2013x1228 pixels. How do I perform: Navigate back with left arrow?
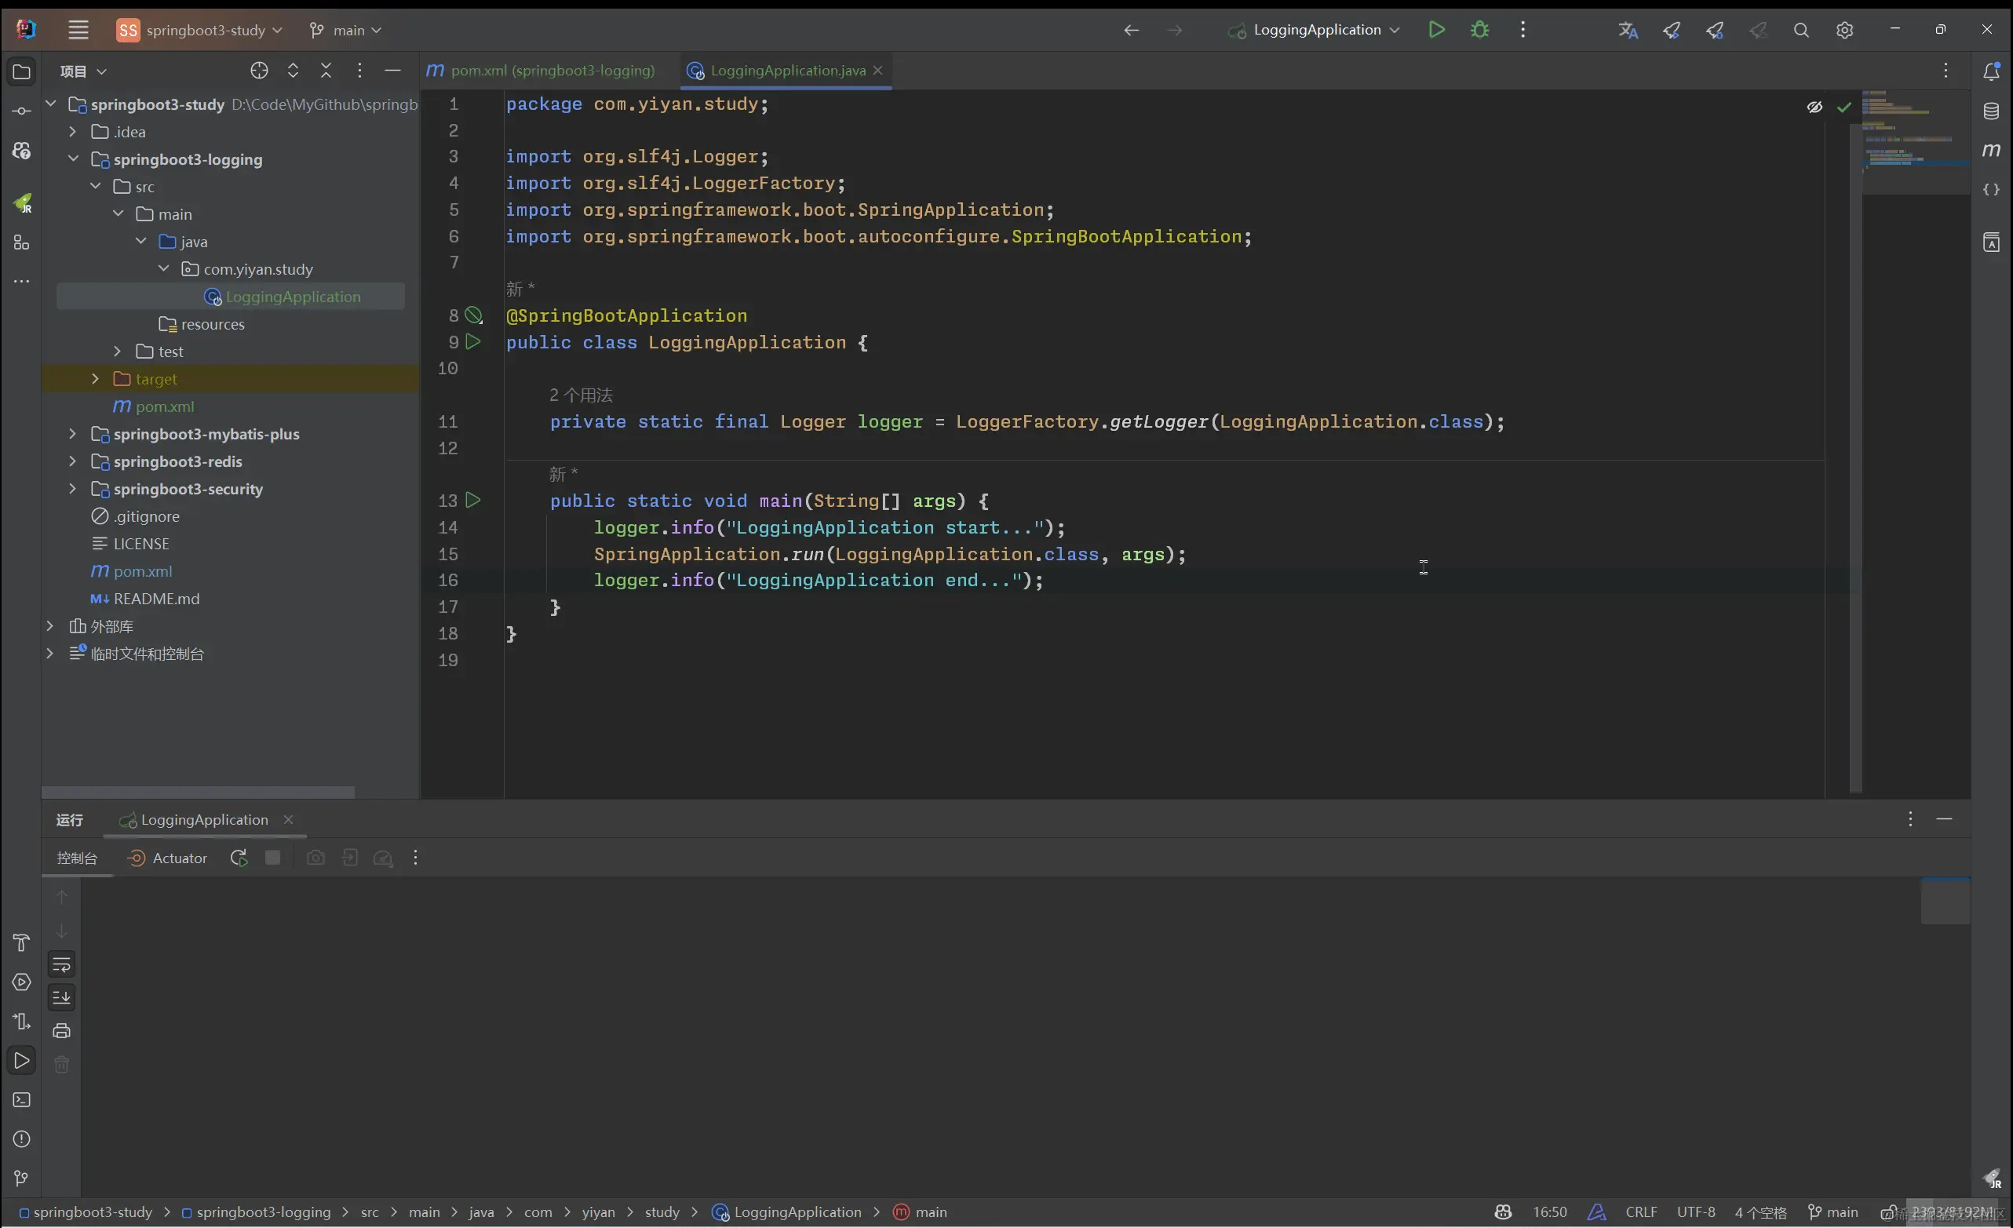click(1131, 31)
